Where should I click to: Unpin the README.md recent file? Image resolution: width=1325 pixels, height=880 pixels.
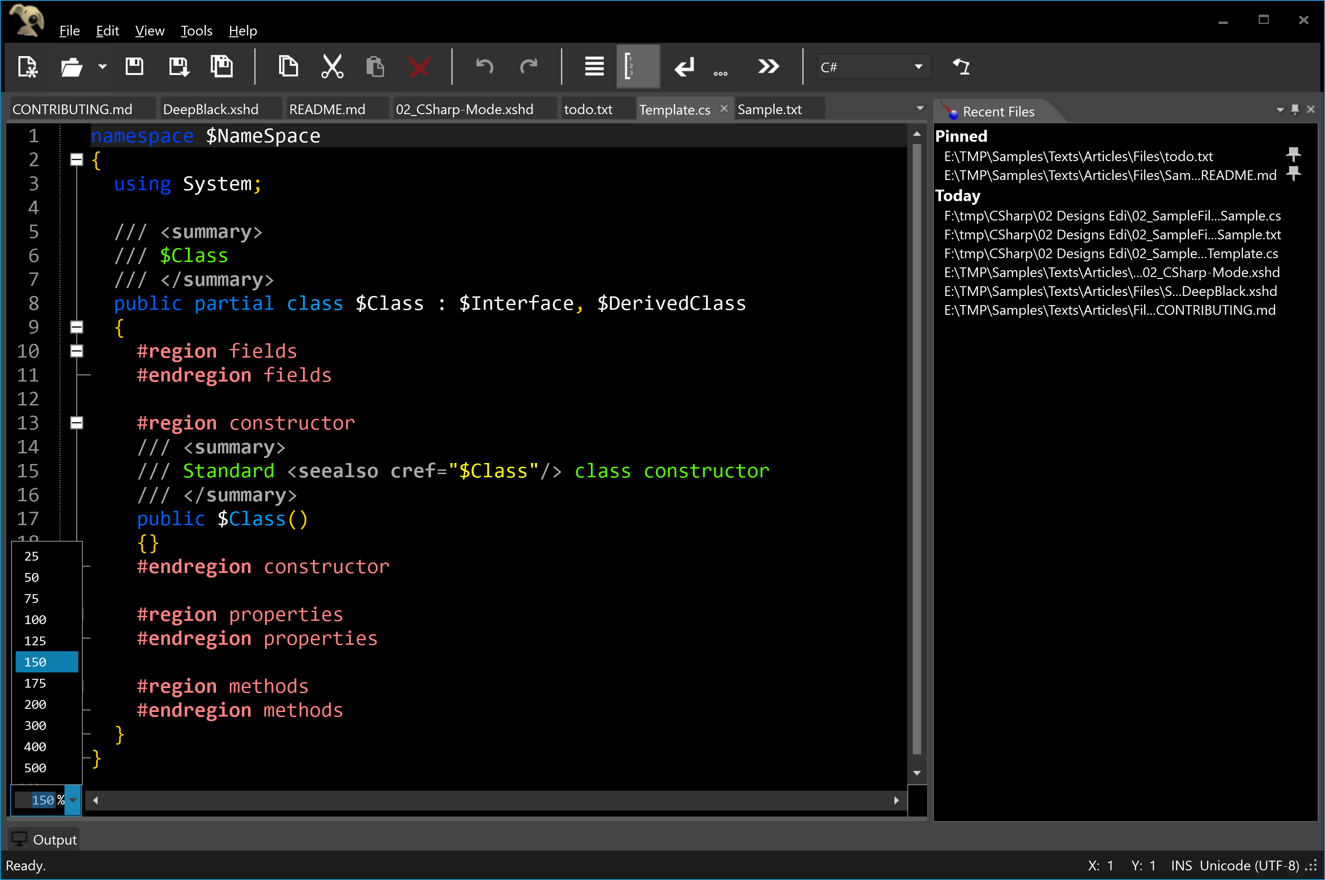(x=1294, y=174)
